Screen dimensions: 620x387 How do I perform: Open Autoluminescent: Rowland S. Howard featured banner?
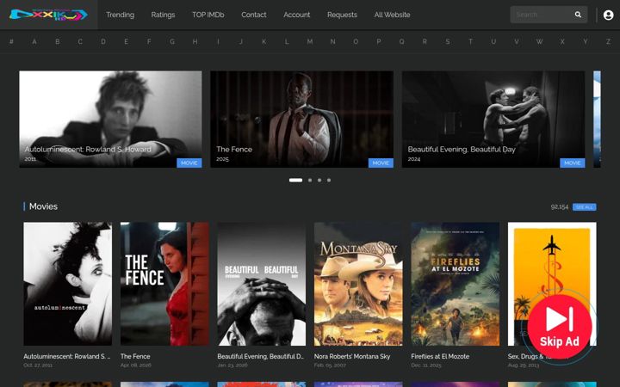pos(110,120)
